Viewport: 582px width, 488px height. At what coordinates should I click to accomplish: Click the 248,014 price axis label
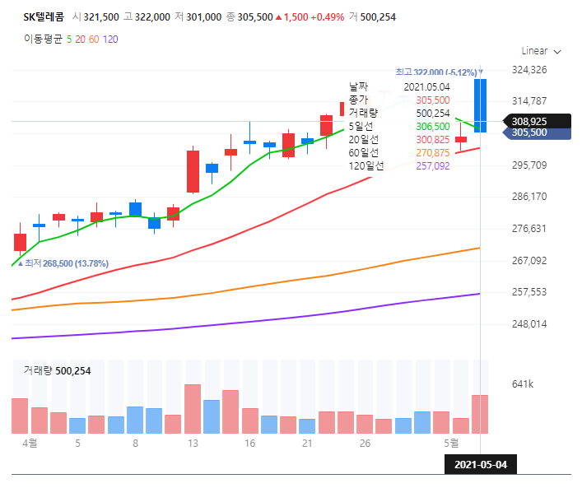click(529, 324)
